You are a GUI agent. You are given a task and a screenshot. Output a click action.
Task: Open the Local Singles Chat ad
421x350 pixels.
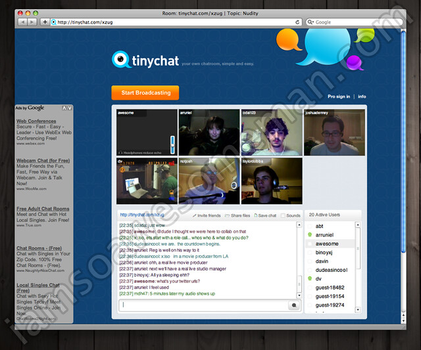(38, 288)
